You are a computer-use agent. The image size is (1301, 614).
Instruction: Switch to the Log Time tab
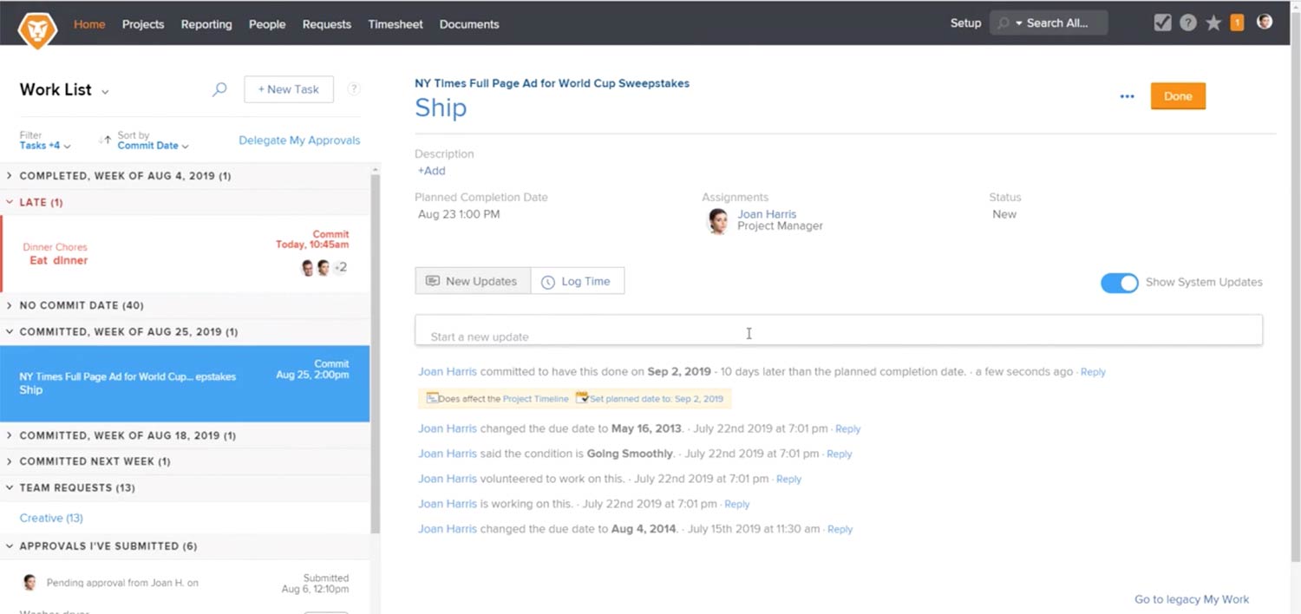pyautogui.click(x=578, y=281)
